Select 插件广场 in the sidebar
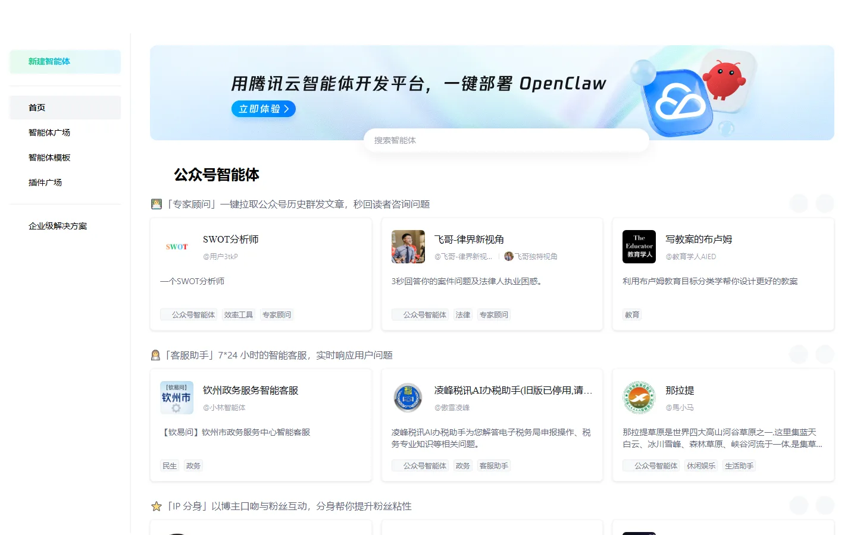This screenshot has height=535, width=857. point(65,182)
